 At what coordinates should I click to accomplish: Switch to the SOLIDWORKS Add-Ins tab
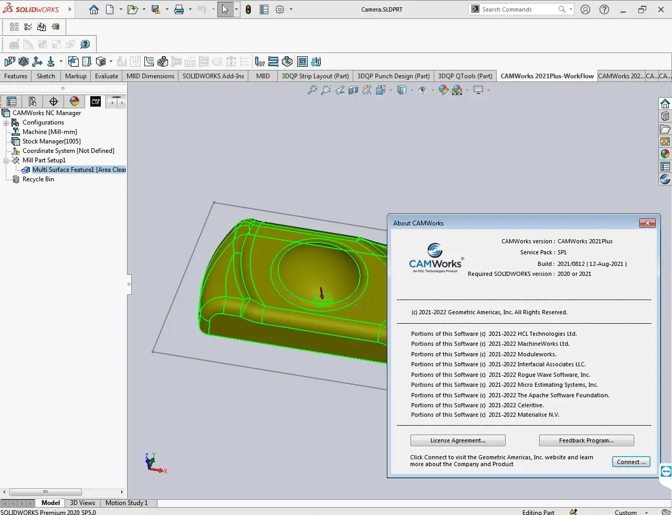coord(213,76)
